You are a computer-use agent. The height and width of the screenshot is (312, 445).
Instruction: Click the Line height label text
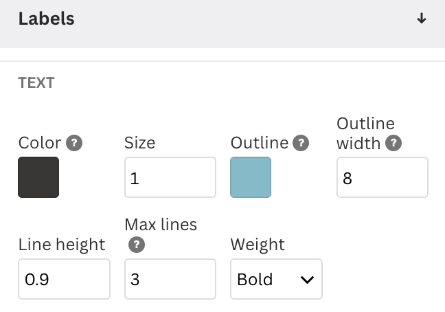coord(62,244)
